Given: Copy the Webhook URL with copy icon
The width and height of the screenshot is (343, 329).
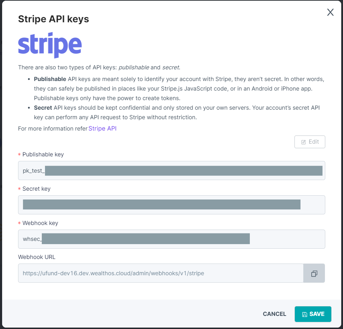Looking at the screenshot, I should pos(314,273).
